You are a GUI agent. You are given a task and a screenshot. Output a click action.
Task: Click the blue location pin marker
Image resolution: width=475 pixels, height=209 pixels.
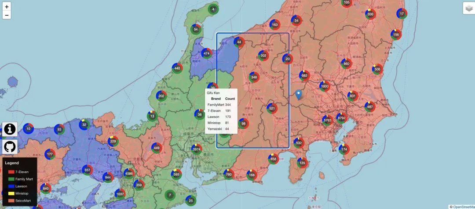pos(299,94)
